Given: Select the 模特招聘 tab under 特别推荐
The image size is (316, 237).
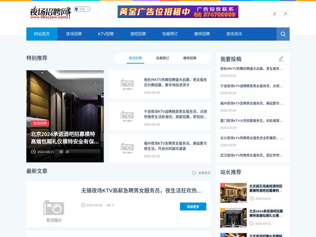Looking at the screenshot, I should click(x=190, y=58).
